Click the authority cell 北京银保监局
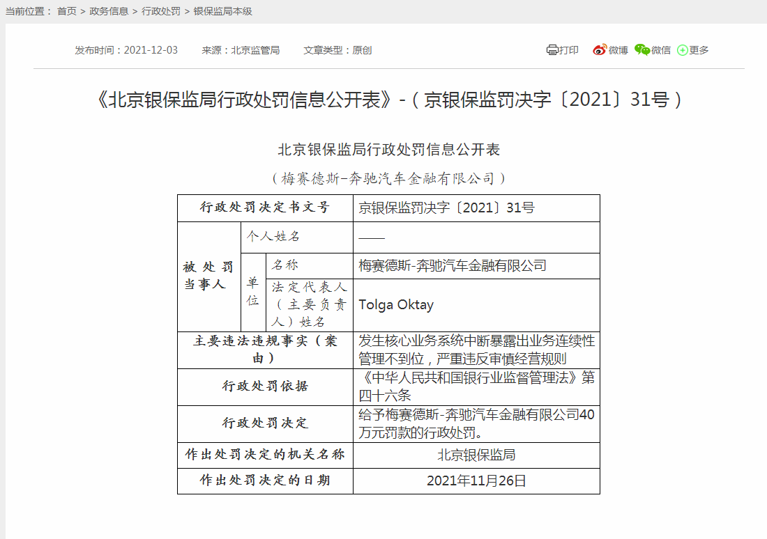This screenshot has height=539, width=767. (476, 455)
